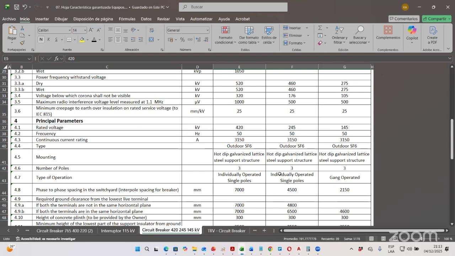This screenshot has height=256, width=455.
Task: Click the Excel icon in Windows taskbar
Action: 241,249
